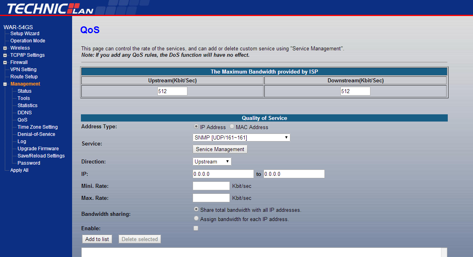
Task: Select the IP Address radio button
Action: 196,127
